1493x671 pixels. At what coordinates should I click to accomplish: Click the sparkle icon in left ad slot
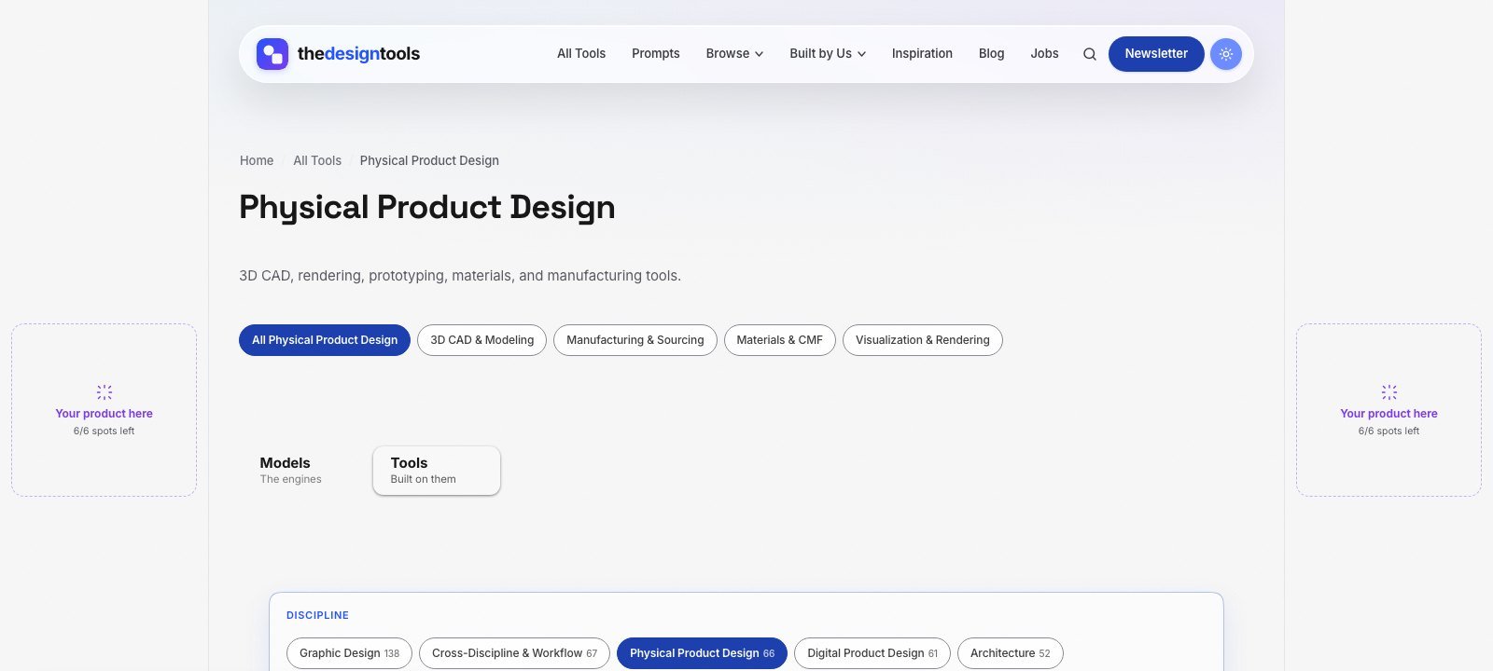coord(105,392)
